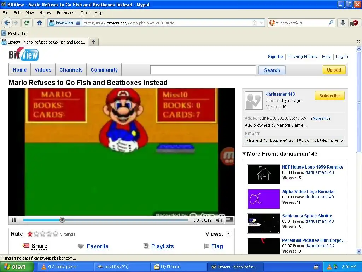Open the Most Visited bookmarks folder
This screenshot has height=272, width=362.
(15, 34)
